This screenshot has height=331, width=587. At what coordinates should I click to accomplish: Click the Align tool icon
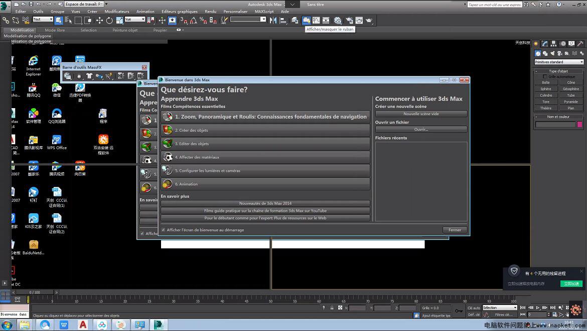tap(283, 20)
